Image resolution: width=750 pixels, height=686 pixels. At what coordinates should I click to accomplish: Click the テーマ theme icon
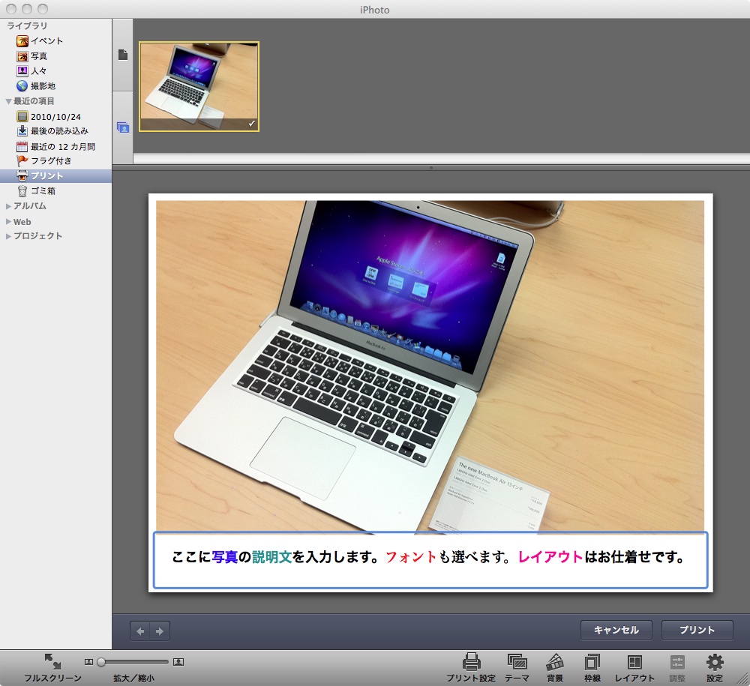tap(517, 662)
